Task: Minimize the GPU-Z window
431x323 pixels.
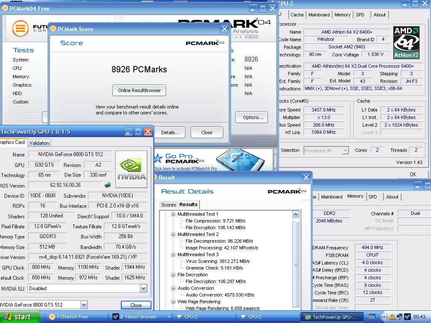Action: pos(128,132)
